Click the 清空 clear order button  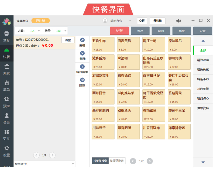click(68, 40)
